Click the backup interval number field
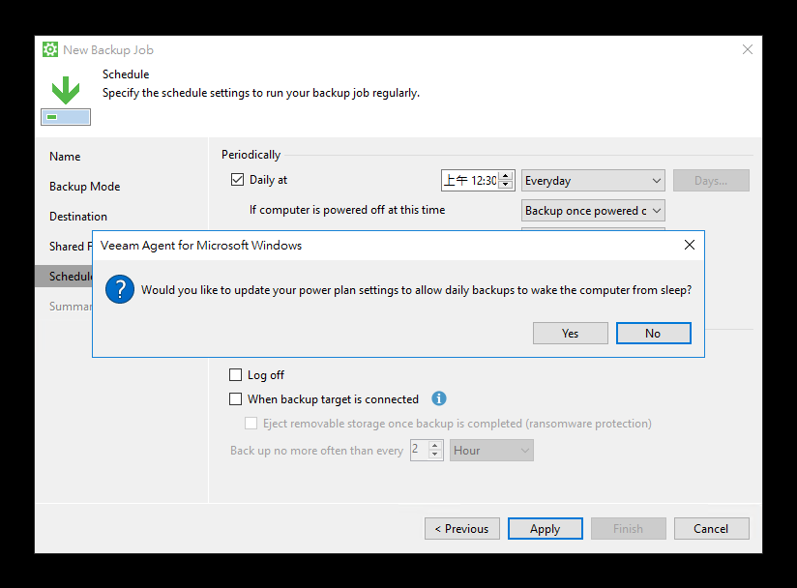The height and width of the screenshot is (588, 797). [x=420, y=451]
